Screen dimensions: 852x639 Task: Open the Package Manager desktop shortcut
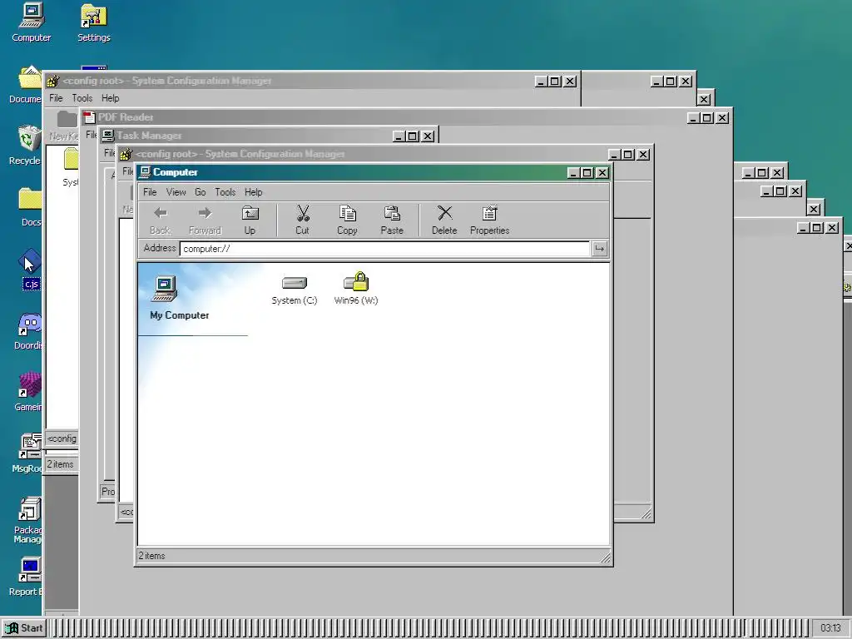(x=27, y=520)
